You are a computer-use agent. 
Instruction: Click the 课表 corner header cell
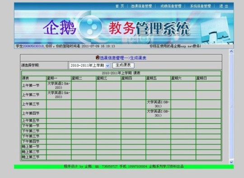(34, 78)
